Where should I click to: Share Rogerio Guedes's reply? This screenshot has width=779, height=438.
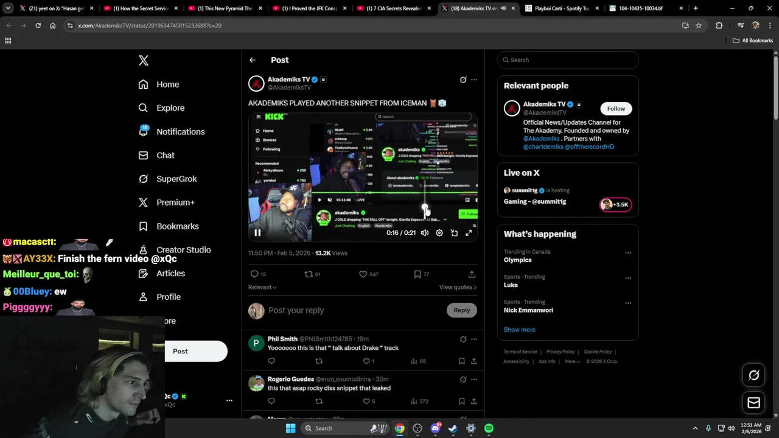[473, 401]
